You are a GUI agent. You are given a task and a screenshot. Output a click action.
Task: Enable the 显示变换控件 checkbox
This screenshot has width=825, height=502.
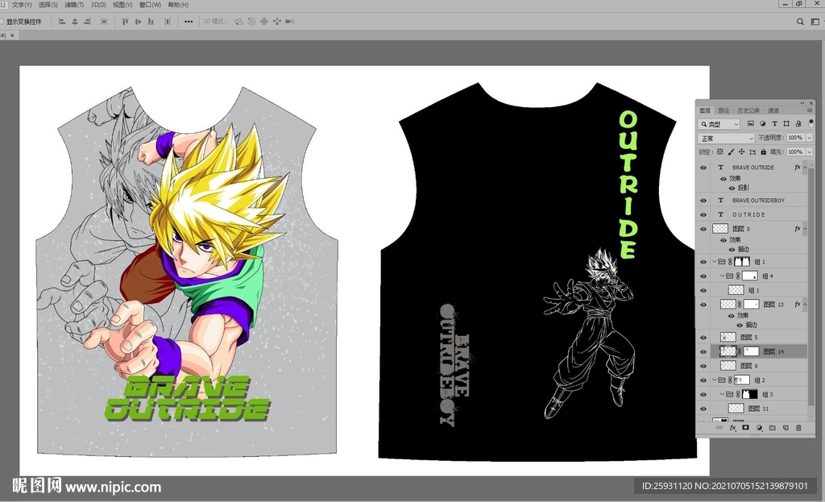[x=2, y=22]
